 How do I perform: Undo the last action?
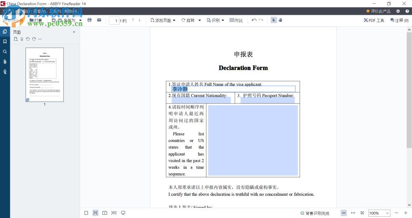pos(254,20)
